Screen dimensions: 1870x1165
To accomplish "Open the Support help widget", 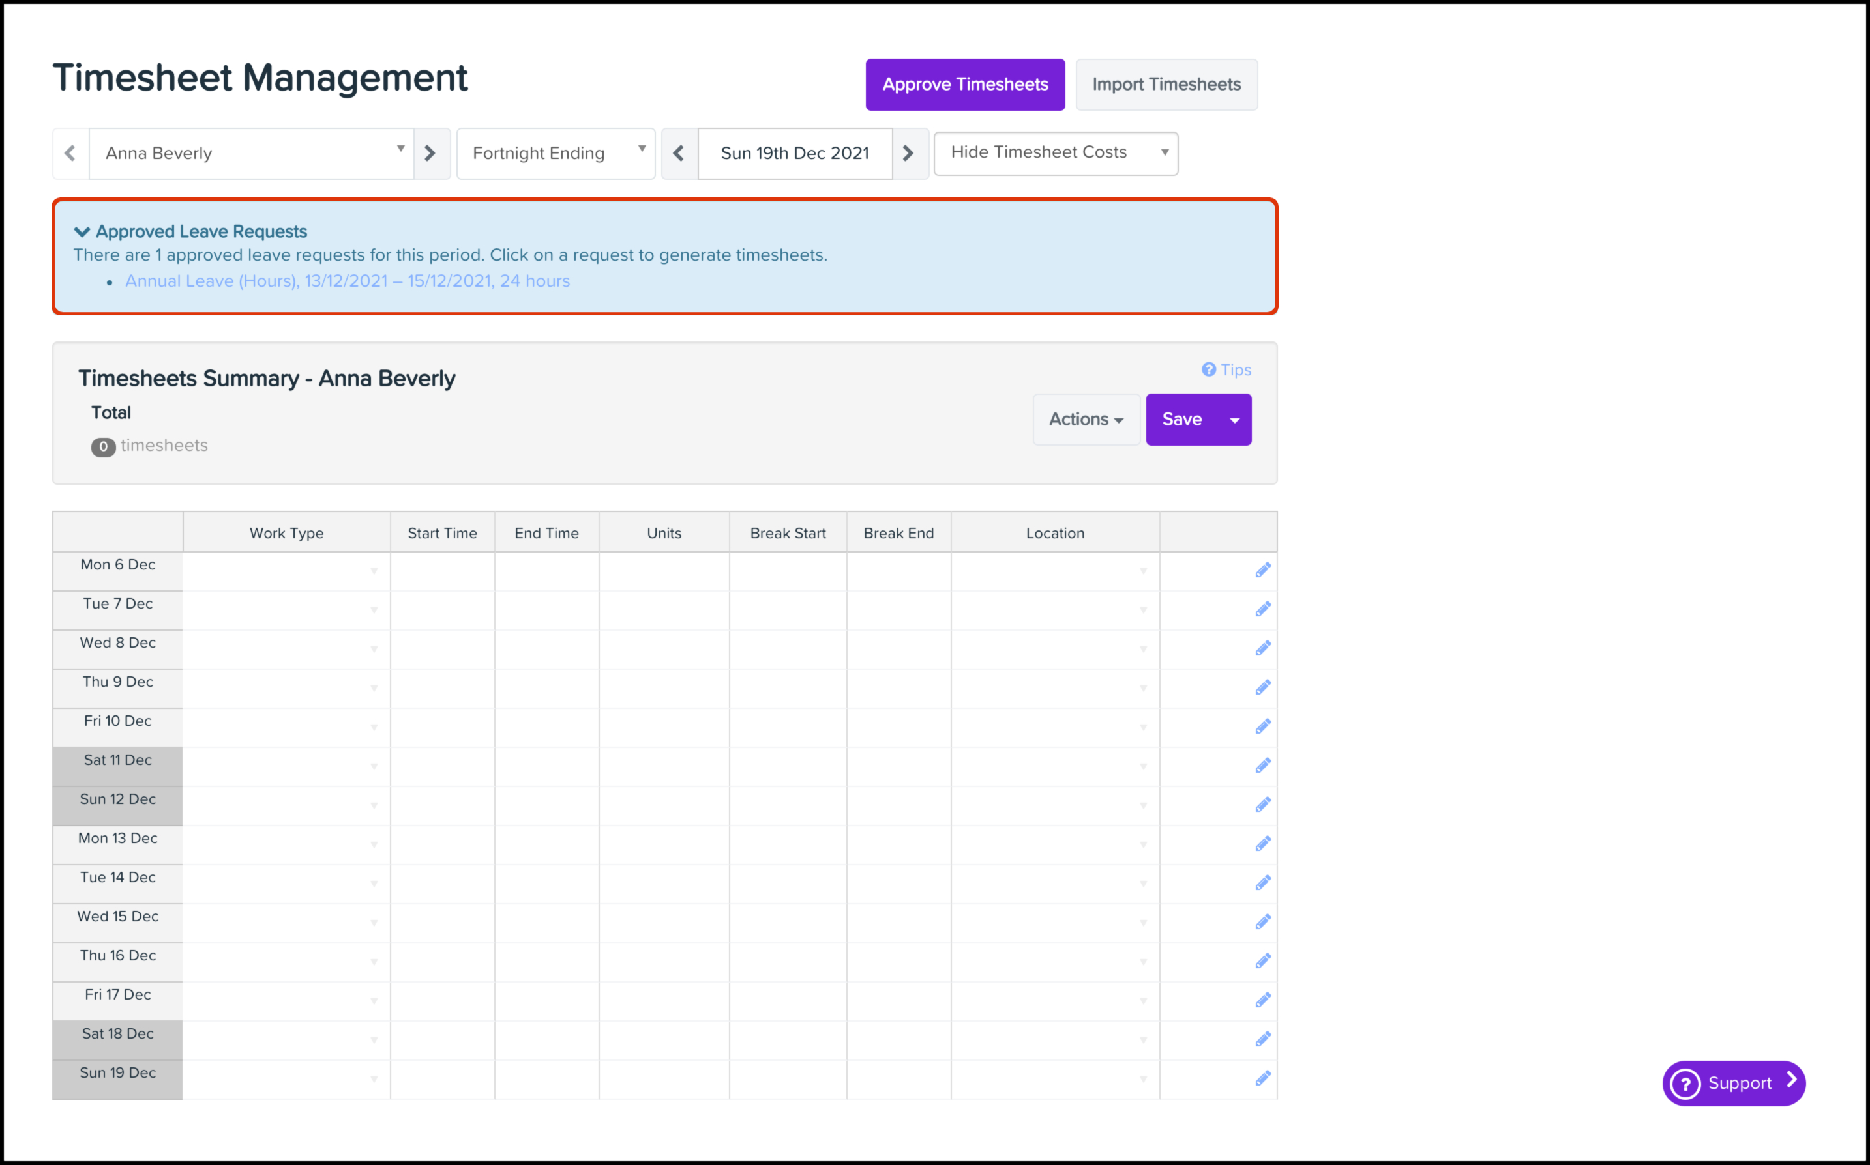I will coord(1733,1082).
